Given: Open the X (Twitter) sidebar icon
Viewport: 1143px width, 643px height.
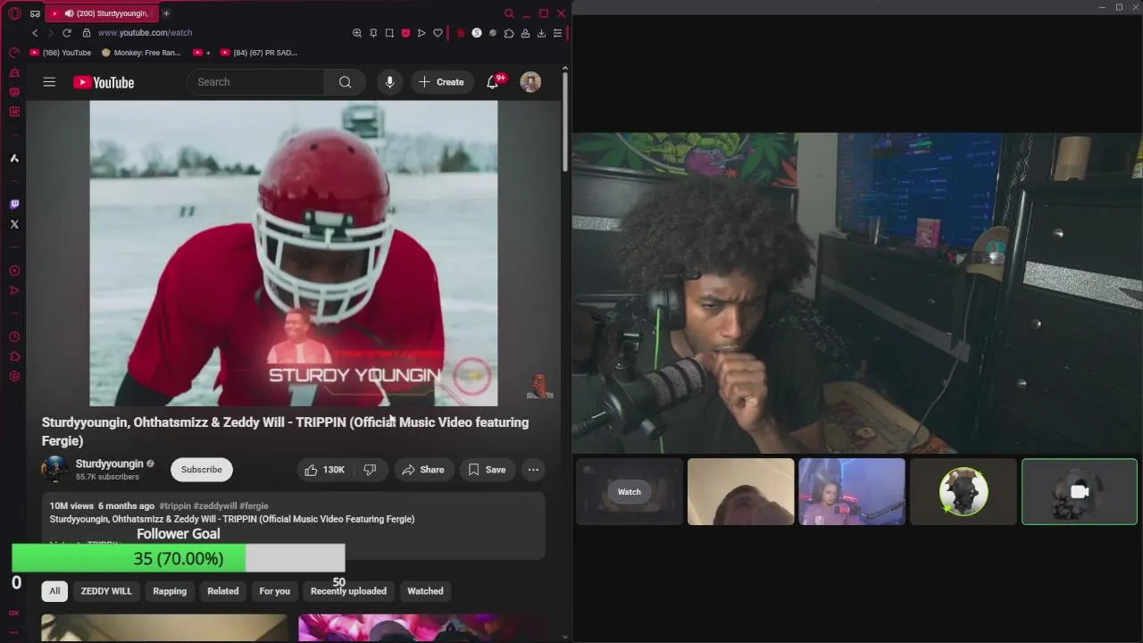Looking at the screenshot, I should click(14, 224).
